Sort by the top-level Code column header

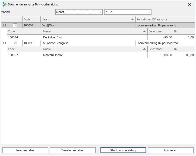[31, 19]
